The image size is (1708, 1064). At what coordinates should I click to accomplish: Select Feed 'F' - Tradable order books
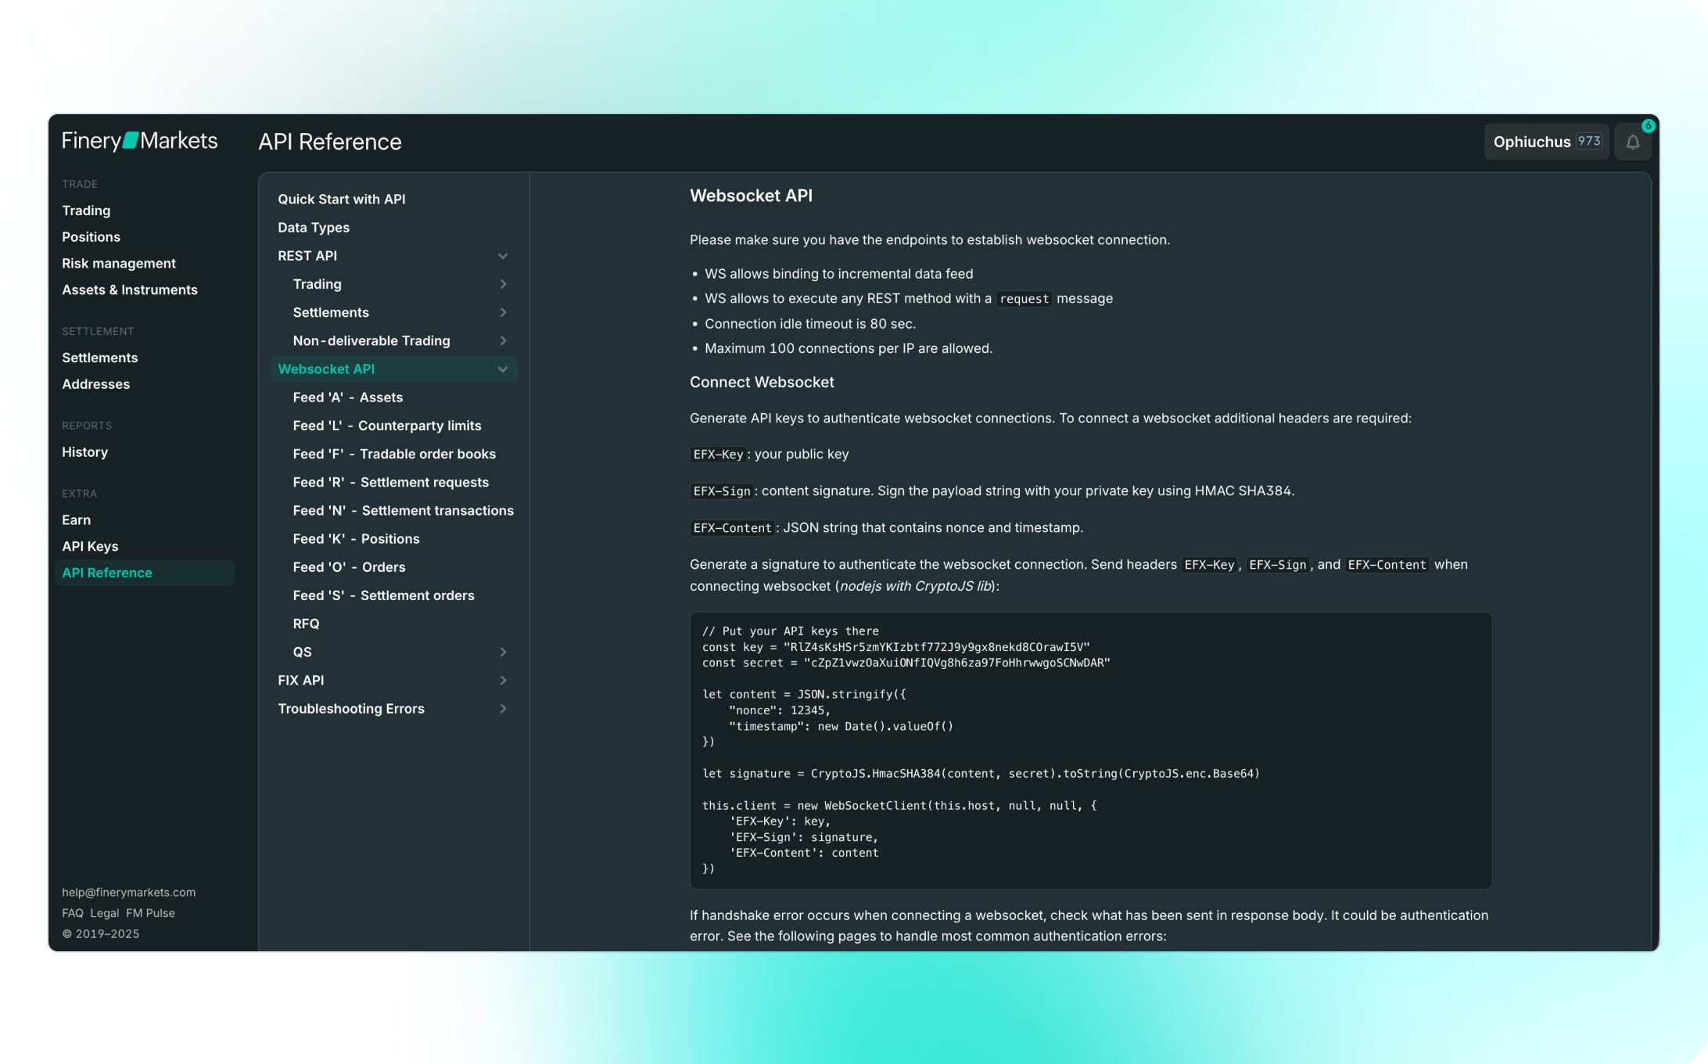click(x=394, y=454)
